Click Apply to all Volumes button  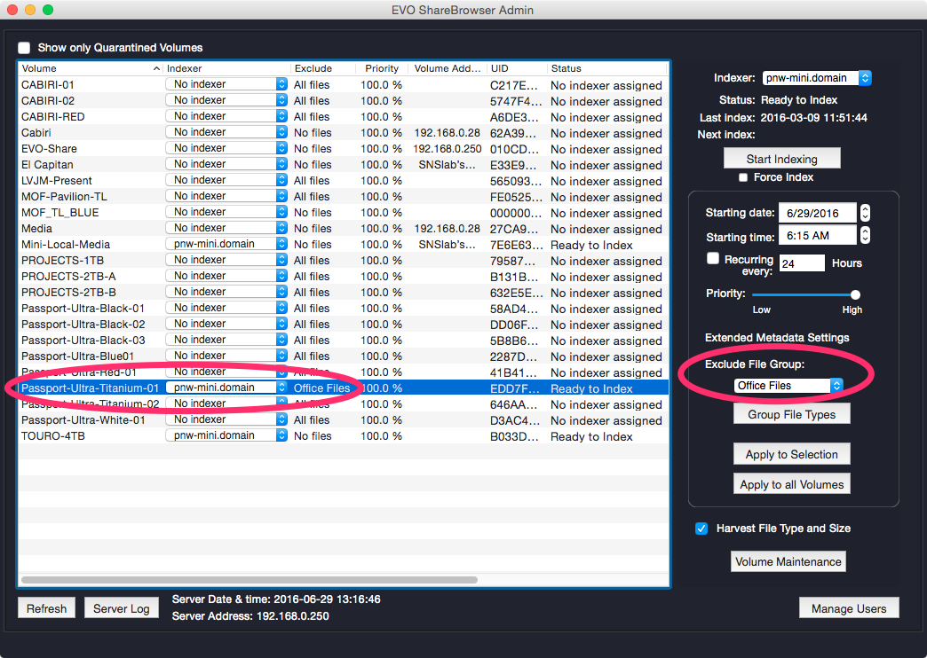click(x=792, y=484)
